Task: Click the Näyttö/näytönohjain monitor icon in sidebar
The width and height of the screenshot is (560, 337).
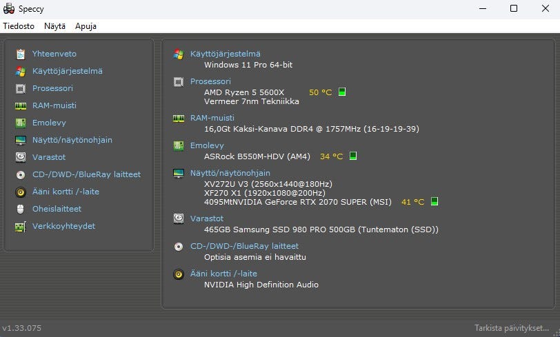Action: tap(21, 140)
